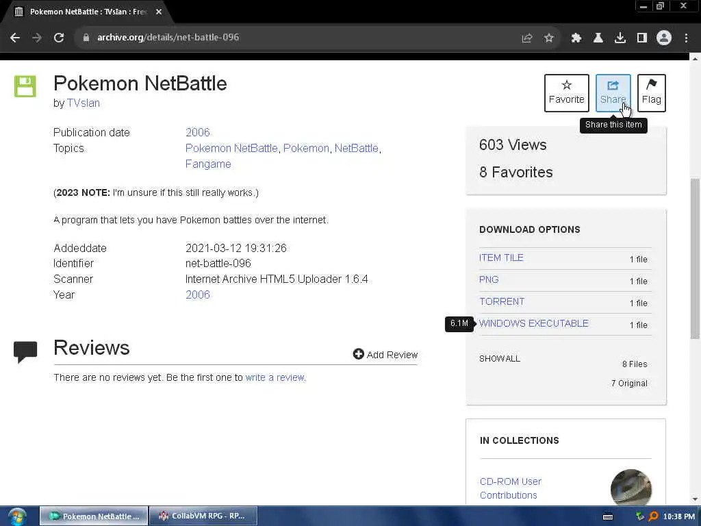
Task: Click the Chrome Labs flask icon
Action: coord(598,38)
